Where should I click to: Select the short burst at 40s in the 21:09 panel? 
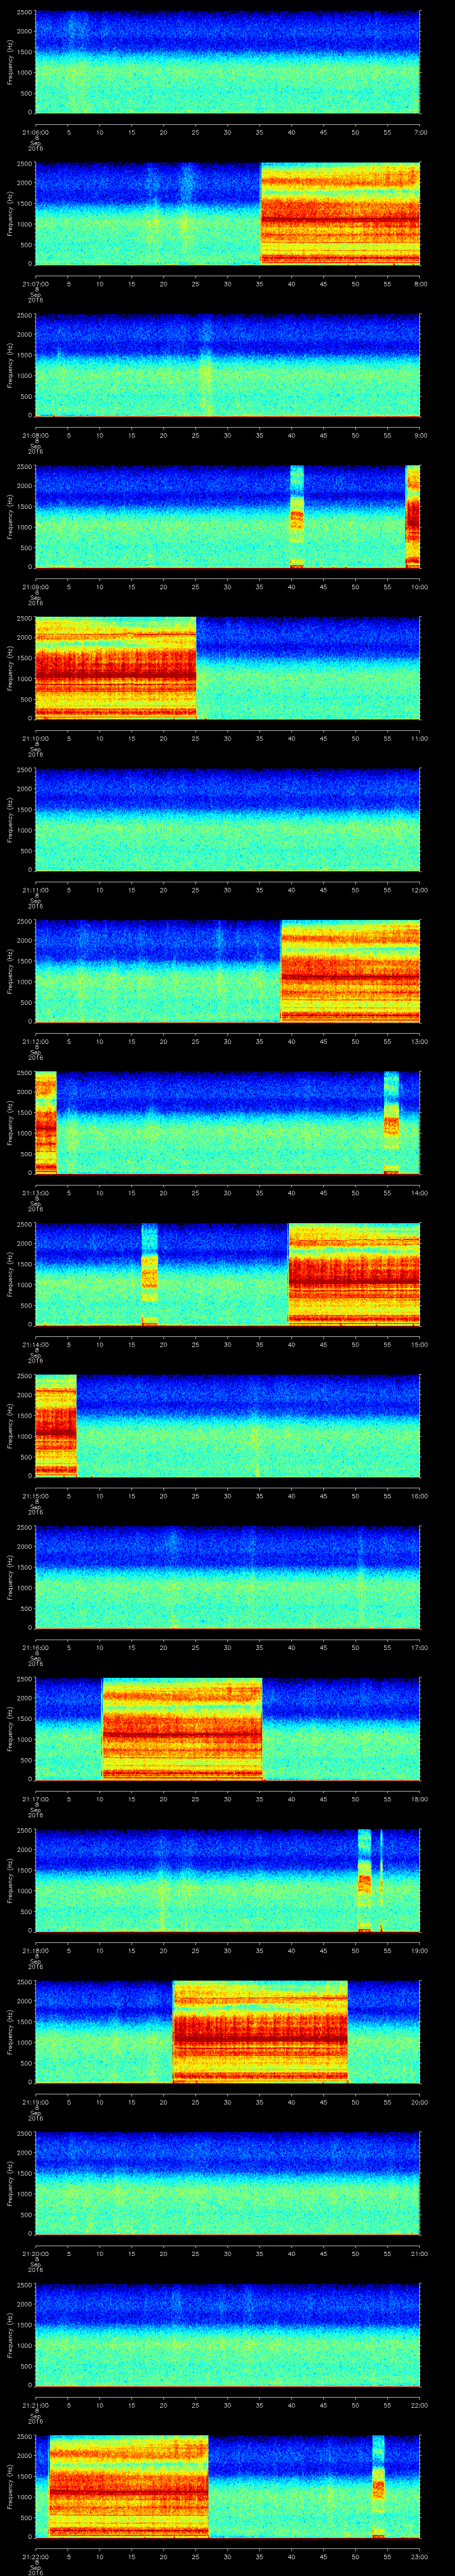click(296, 516)
